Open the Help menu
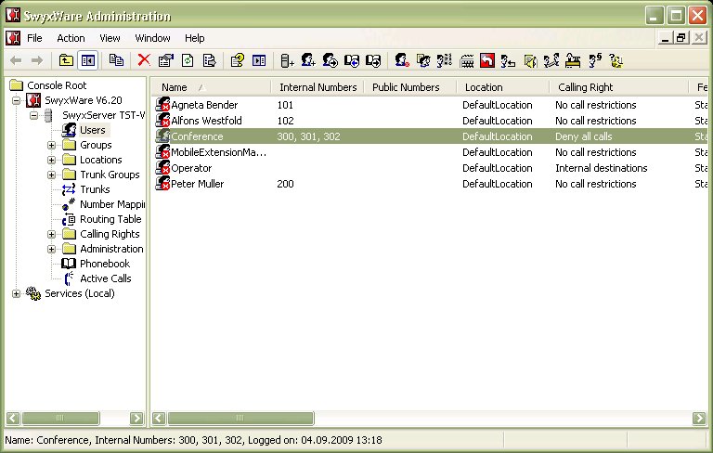The width and height of the screenshot is (713, 453). tap(195, 38)
